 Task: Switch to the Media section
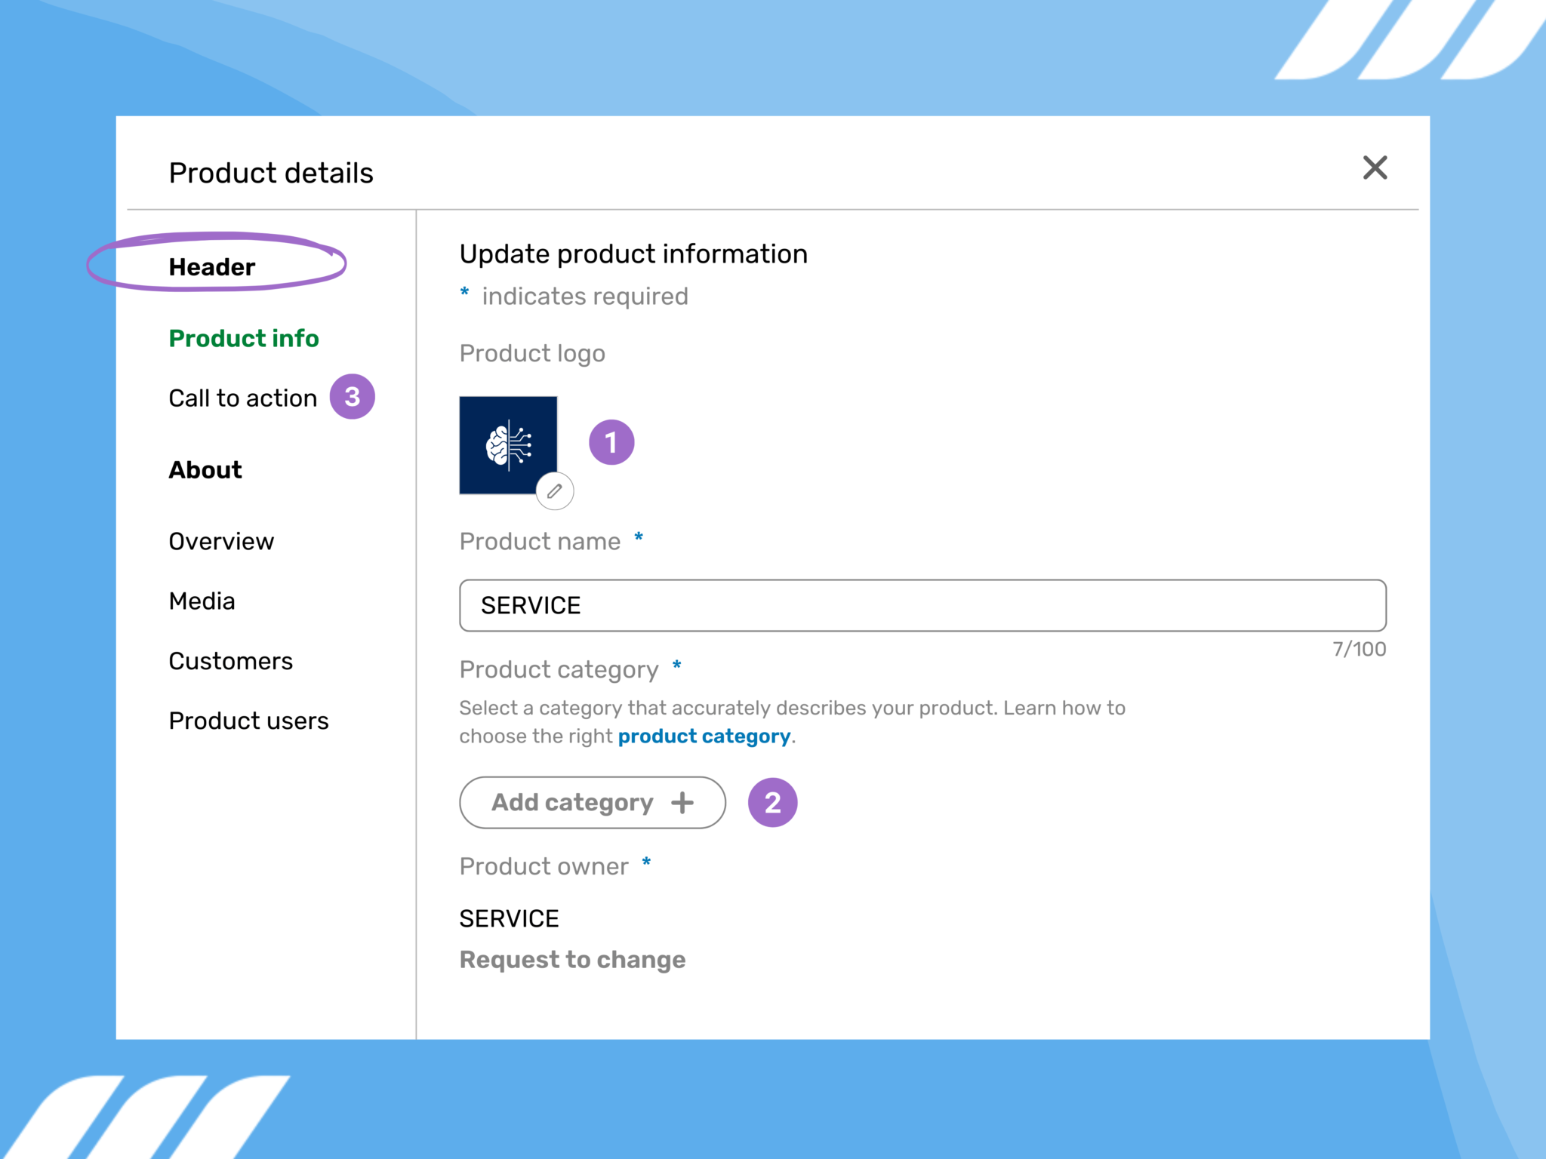pyautogui.click(x=202, y=601)
